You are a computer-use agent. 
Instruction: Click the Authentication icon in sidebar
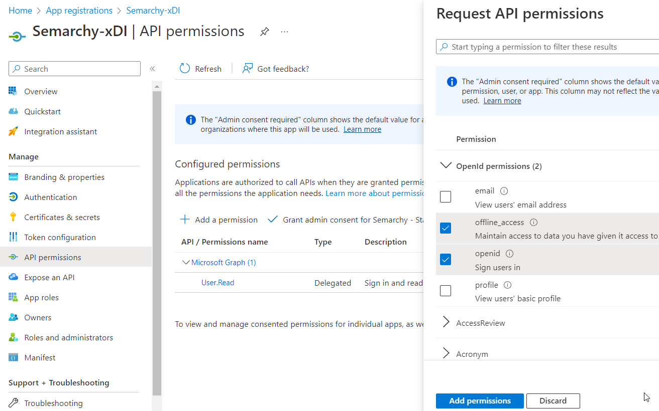pyautogui.click(x=13, y=197)
